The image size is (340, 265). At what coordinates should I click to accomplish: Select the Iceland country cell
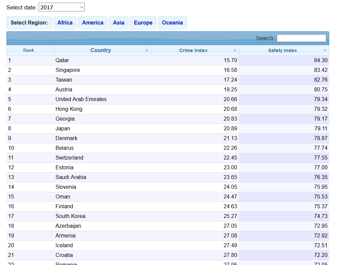[x=64, y=246]
